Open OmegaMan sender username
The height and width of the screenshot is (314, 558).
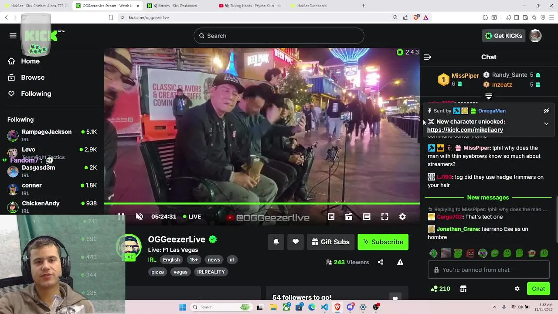(x=492, y=111)
